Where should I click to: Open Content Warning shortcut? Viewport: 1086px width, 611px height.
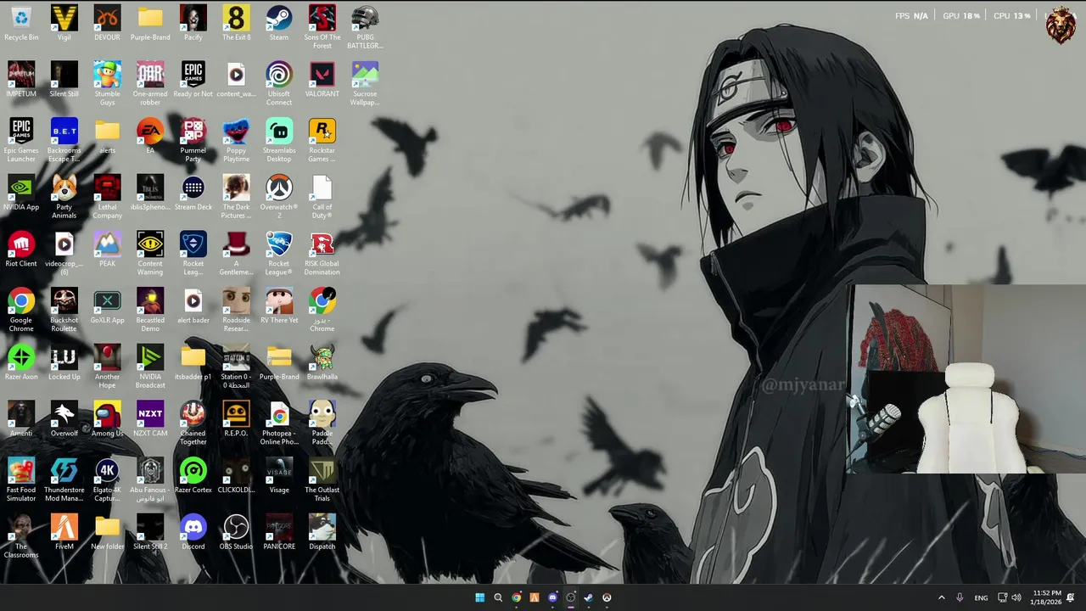150,254
